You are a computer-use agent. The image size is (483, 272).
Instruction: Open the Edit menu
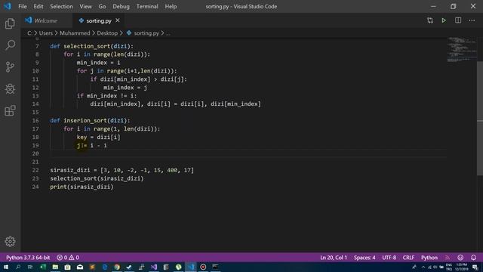[38, 6]
